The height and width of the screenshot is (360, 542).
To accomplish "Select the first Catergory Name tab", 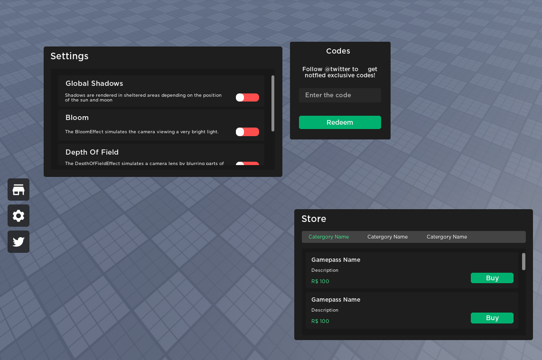I will (x=328, y=236).
